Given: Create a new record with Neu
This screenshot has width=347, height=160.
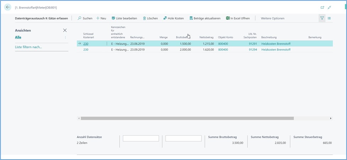Looking at the screenshot, I should 101,18.
